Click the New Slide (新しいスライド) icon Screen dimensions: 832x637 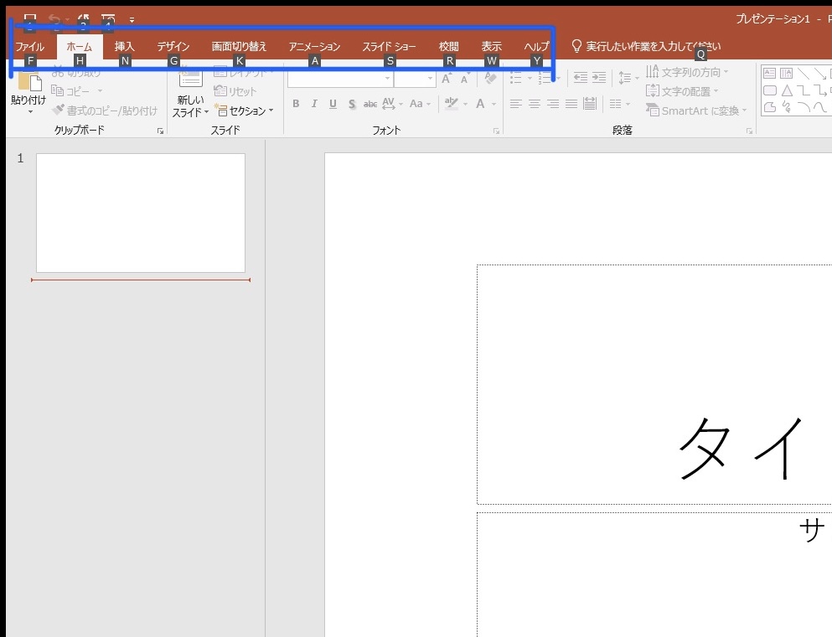pyautogui.click(x=190, y=78)
